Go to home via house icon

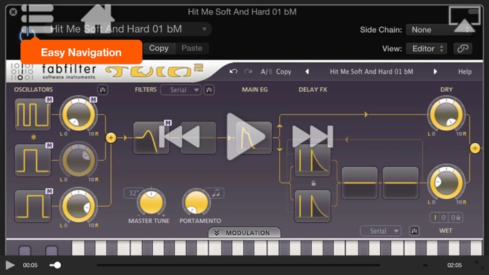(x=98, y=18)
